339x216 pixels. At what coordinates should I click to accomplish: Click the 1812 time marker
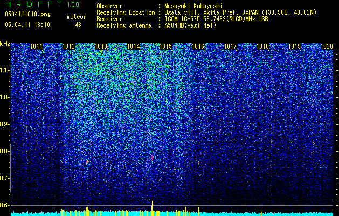[x=68, y=46]
